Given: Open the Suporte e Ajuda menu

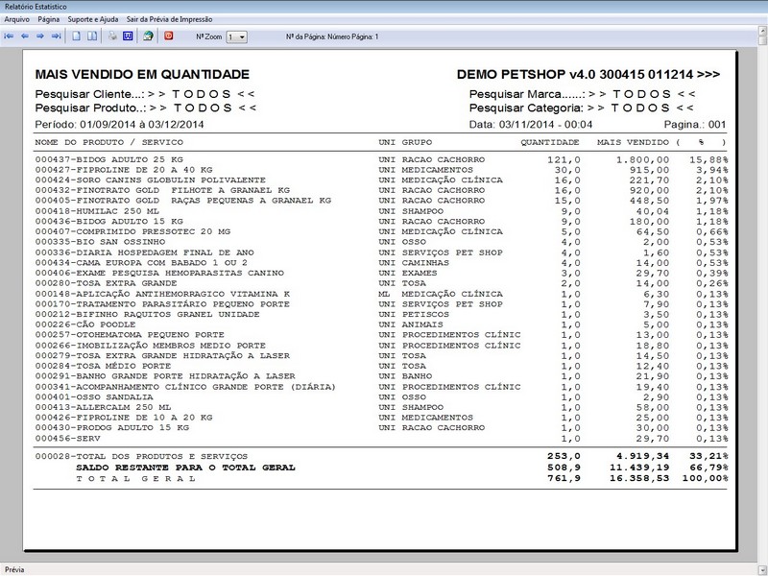Looking at the screenshot, I should point(95,16).
